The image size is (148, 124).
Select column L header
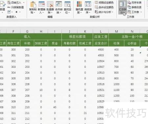coord(101,32)
